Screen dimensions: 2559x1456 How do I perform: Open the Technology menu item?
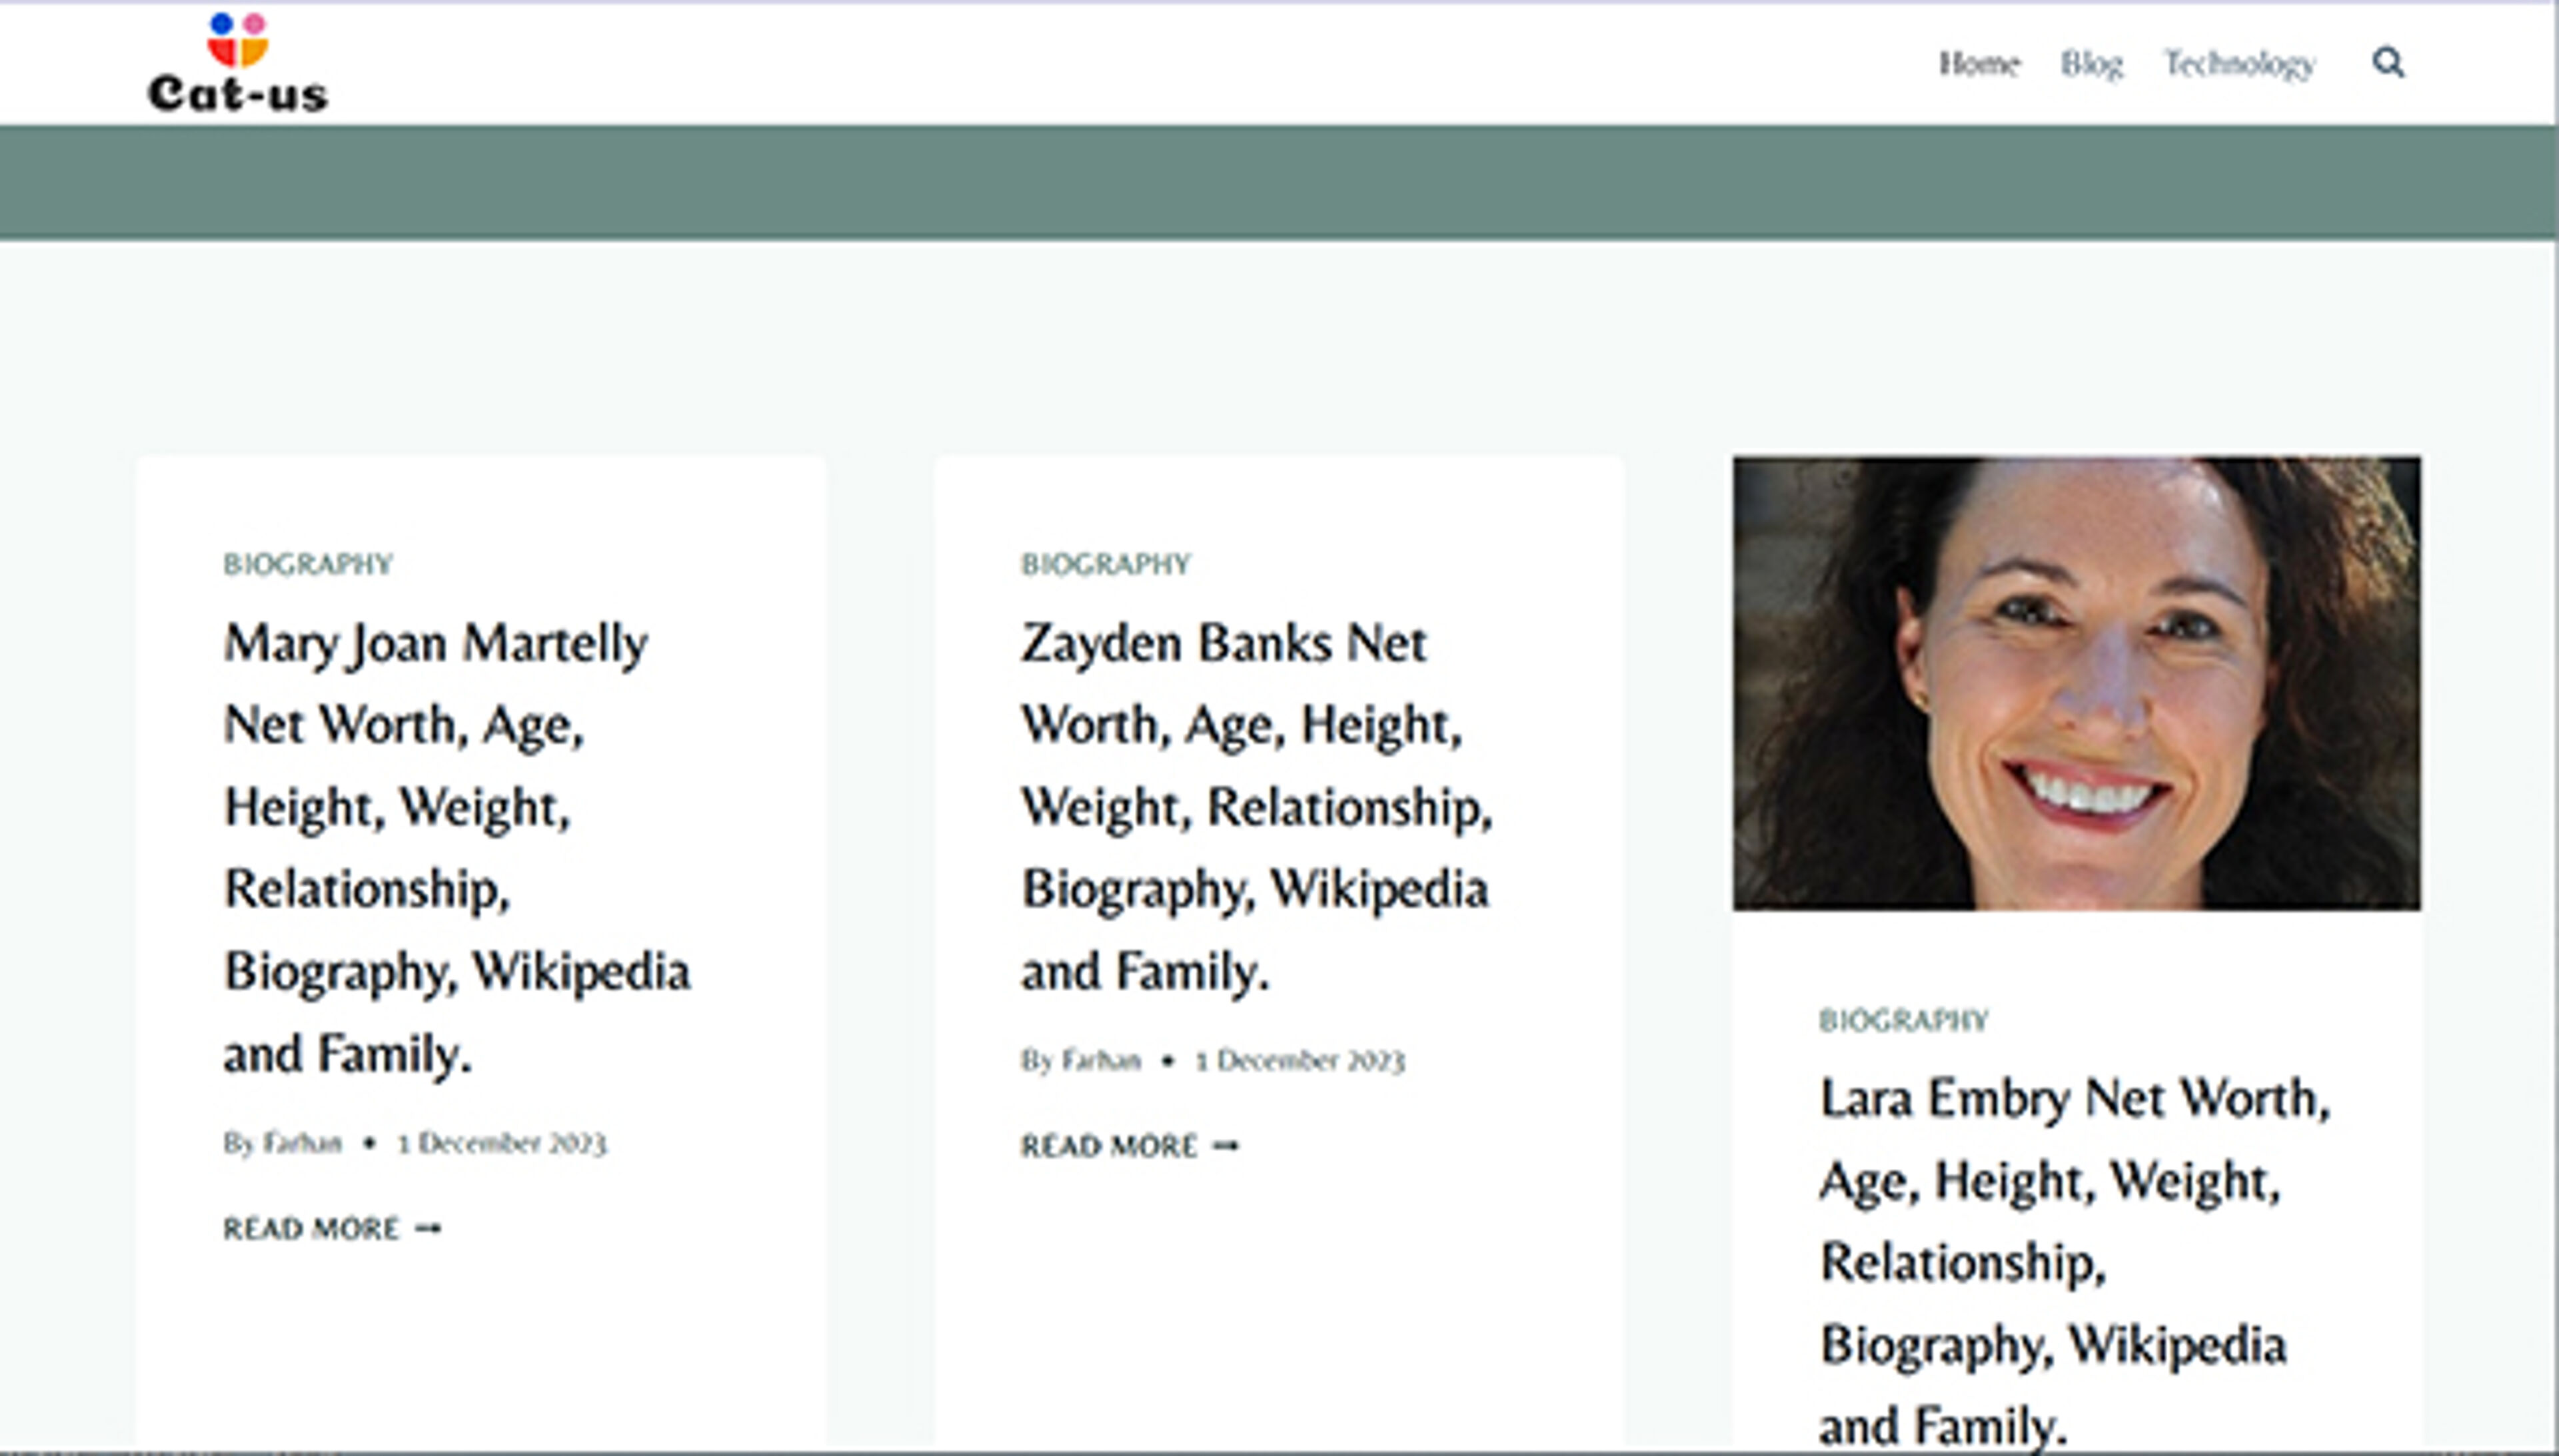pyautogui.click(x=2239, y=64)
